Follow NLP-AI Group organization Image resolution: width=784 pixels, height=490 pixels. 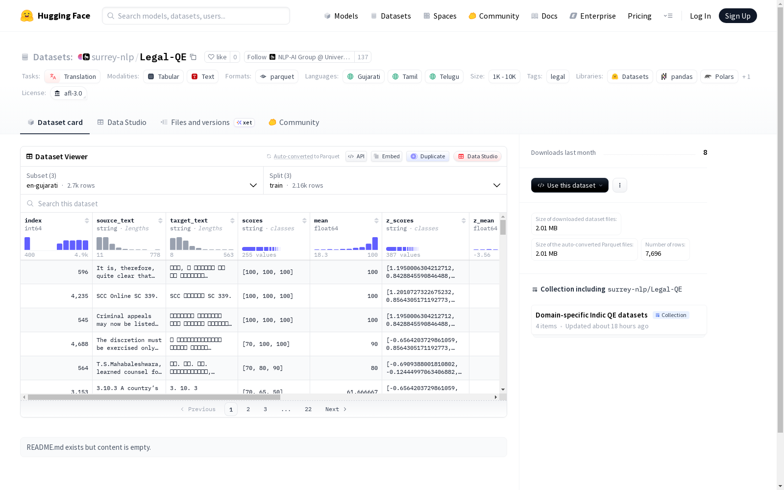click(x=299, y=57)
